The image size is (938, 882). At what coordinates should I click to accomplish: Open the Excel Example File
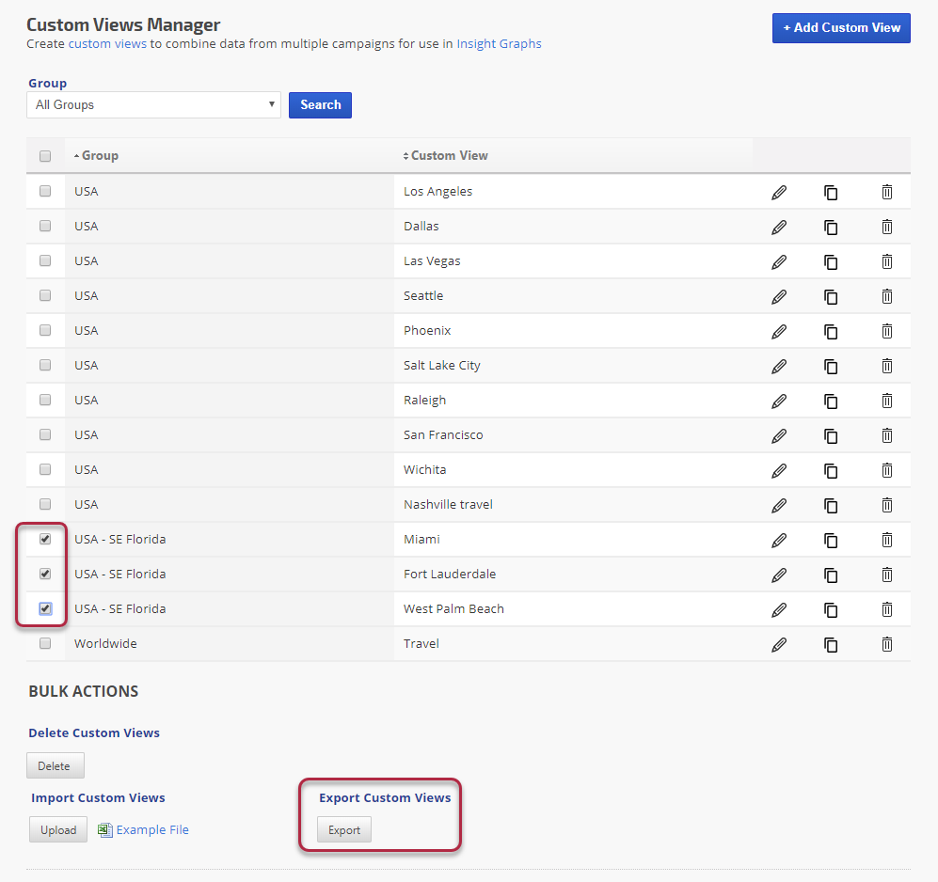[151, 829]
